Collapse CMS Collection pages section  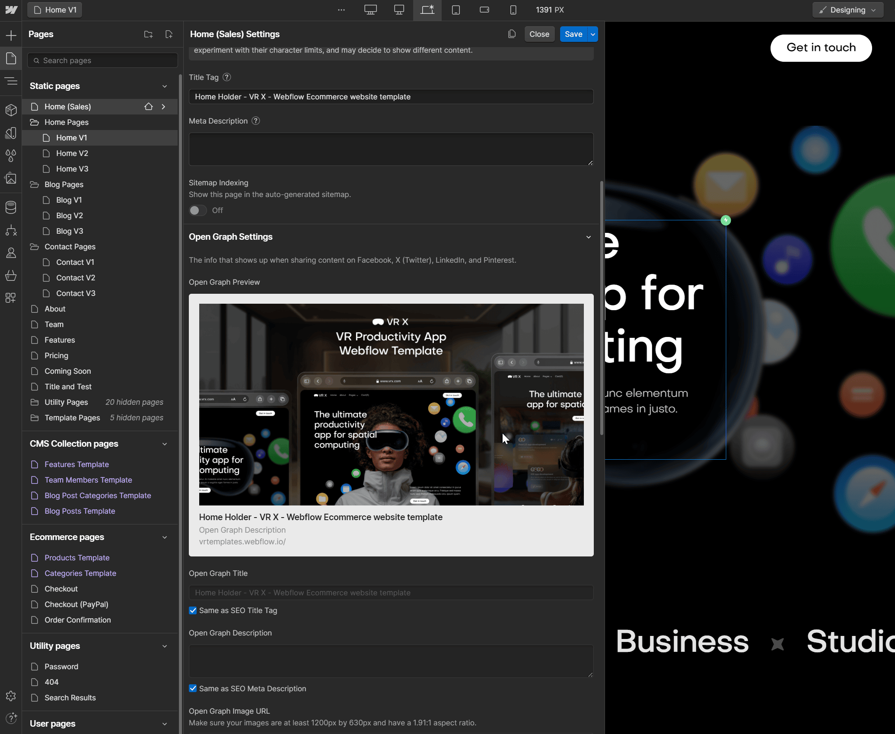click(165, 444)
